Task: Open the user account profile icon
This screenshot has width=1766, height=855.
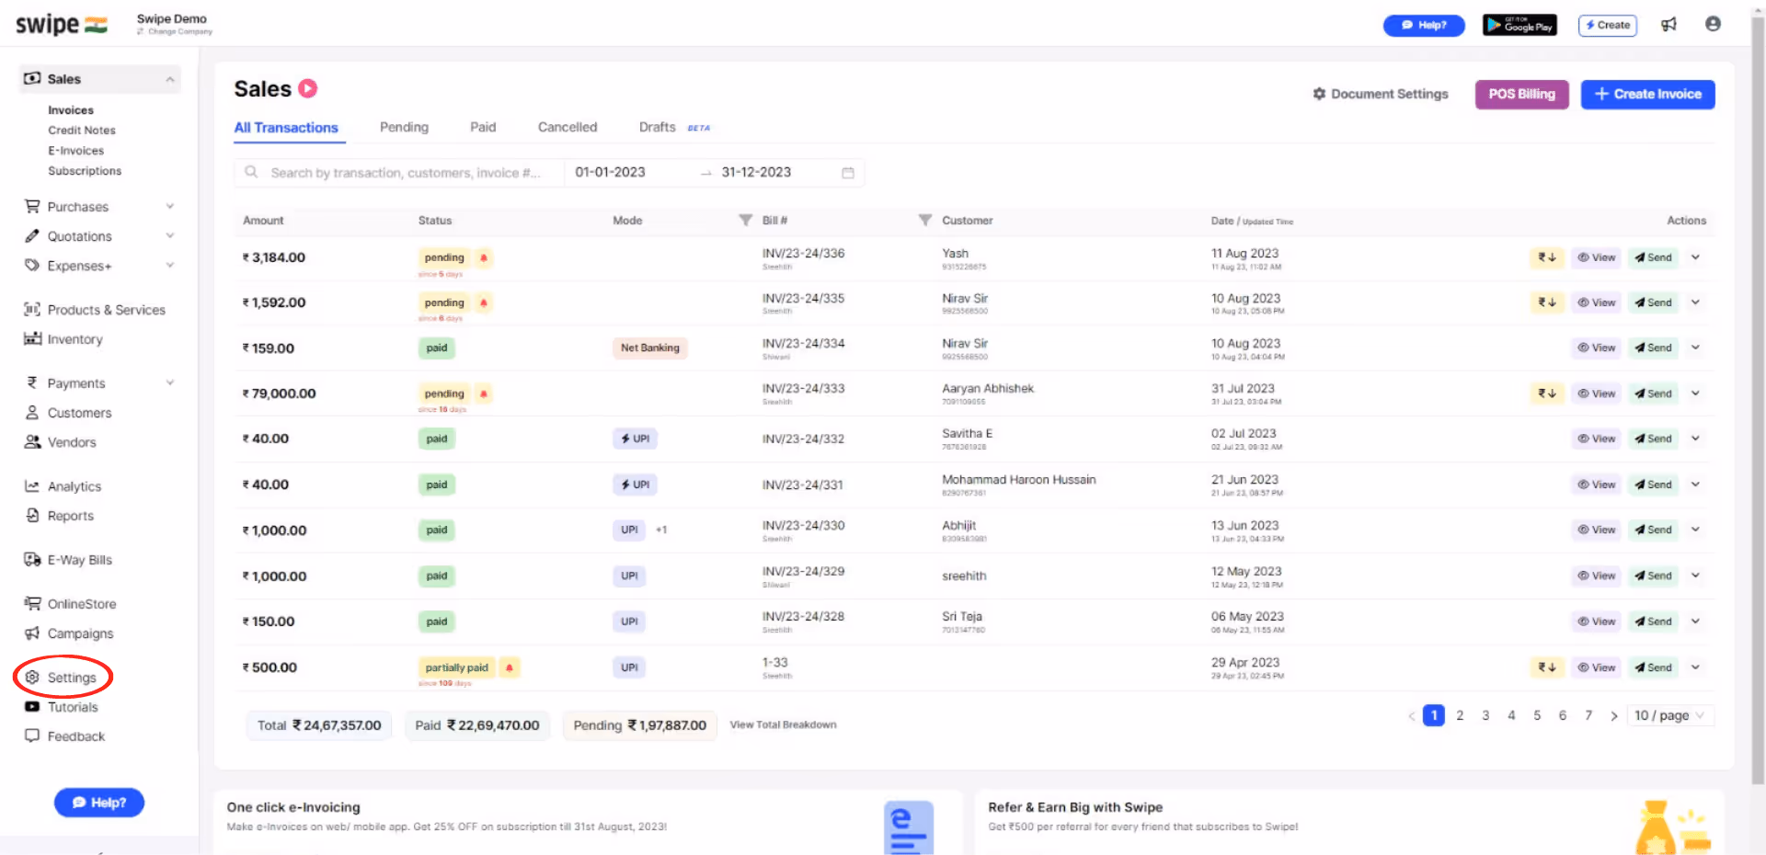Action: click(x=1713, y=24)
